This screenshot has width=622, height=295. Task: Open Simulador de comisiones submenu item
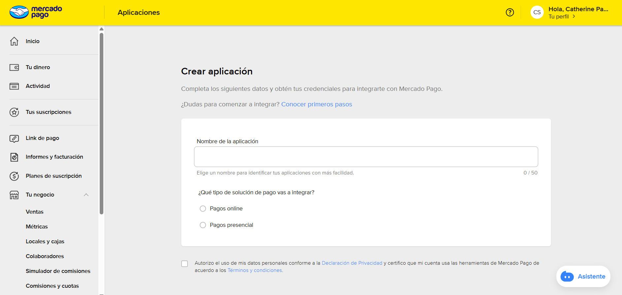click(58, 271)
